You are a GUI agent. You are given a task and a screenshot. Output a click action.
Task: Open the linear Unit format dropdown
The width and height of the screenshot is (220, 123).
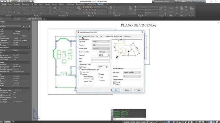pyautogui.click(x=101, y=42)
